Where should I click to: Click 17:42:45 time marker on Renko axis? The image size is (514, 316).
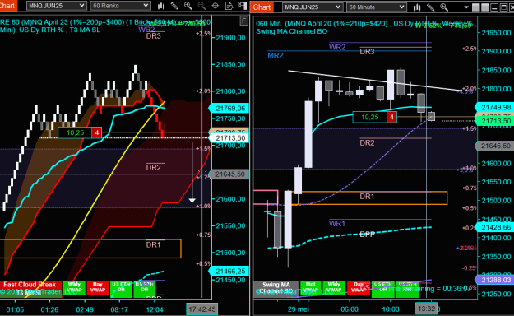[202, 309]
